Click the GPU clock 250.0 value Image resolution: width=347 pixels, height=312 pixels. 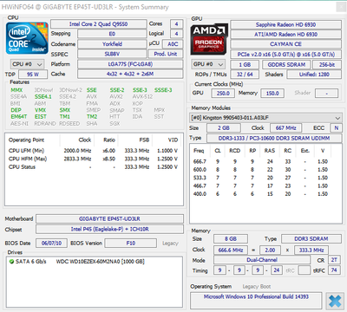[223, 93]
